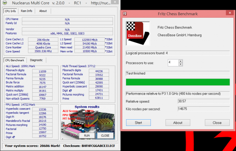Click the About button in Fritz Chess Benchmark
The height and width of the screenshot is (151, 236).
(x=178, y=123)
